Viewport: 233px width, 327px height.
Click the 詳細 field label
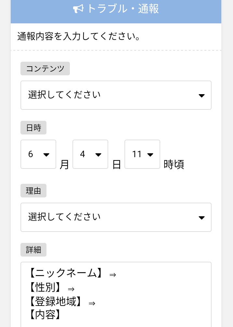[33, 250]
